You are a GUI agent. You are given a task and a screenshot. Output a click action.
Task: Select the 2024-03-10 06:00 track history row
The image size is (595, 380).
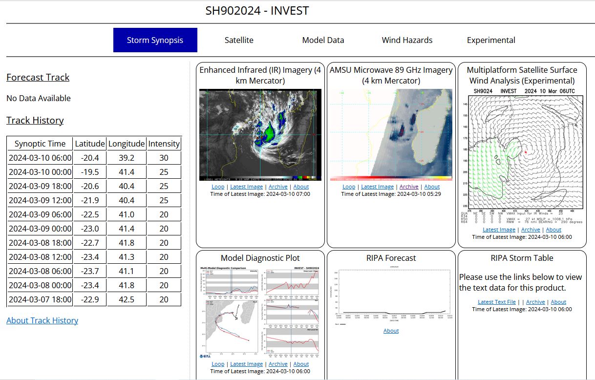point(94,158)
